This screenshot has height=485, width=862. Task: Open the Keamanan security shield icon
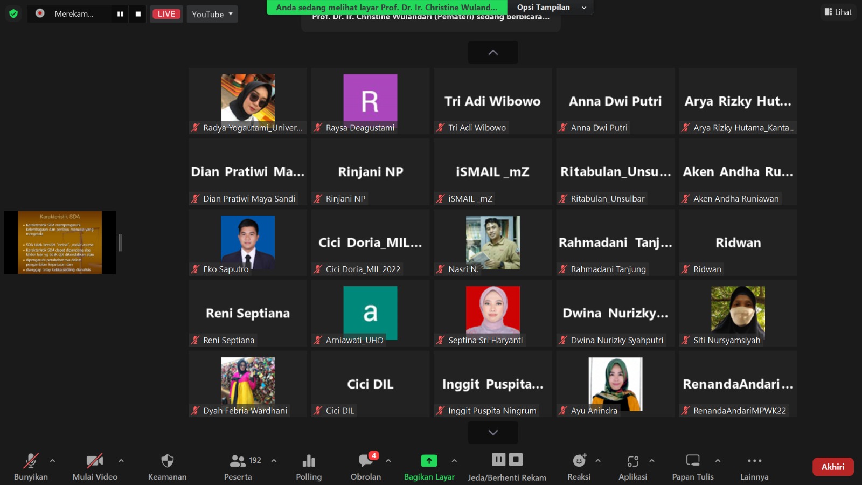click(167, 461)
